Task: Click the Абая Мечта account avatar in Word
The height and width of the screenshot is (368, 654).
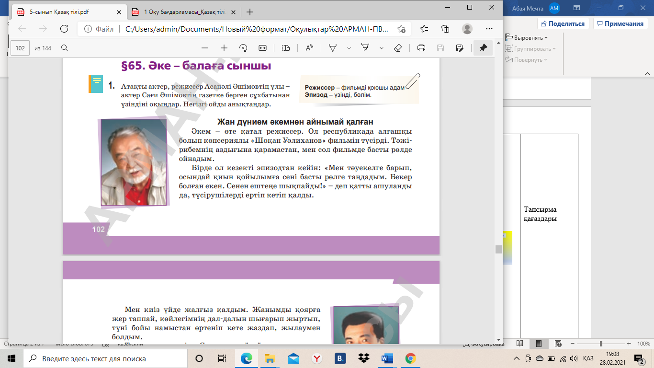Action: pyautogui.click(x=554, y=8)
